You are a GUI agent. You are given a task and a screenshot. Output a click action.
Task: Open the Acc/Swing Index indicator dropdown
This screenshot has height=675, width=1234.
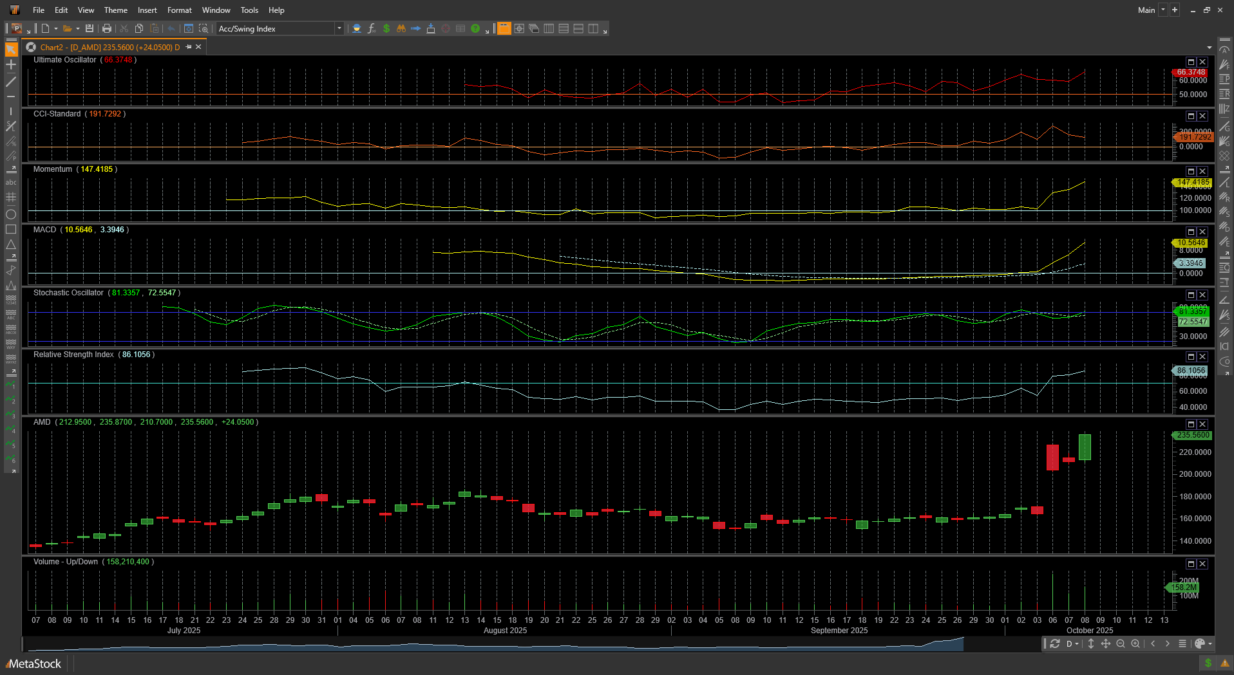pos(339,29)
